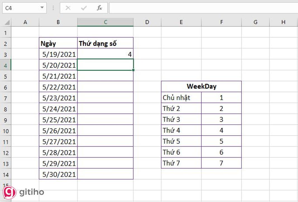Image resolution: width=298 pixels, height=202 pixels.
Task: Click cell C3 containing value 4
Action: tap(105, 54)
